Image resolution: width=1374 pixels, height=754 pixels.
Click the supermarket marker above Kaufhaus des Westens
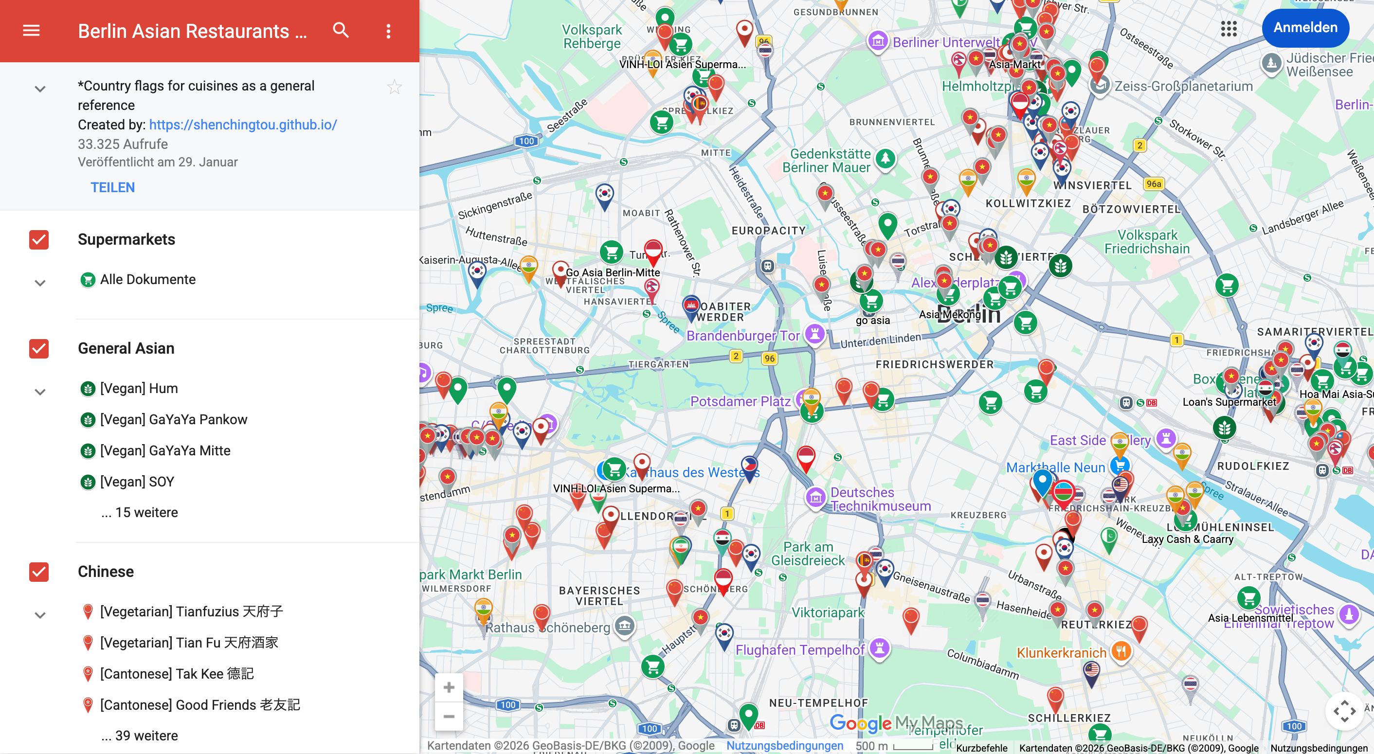tap(614, 469)
